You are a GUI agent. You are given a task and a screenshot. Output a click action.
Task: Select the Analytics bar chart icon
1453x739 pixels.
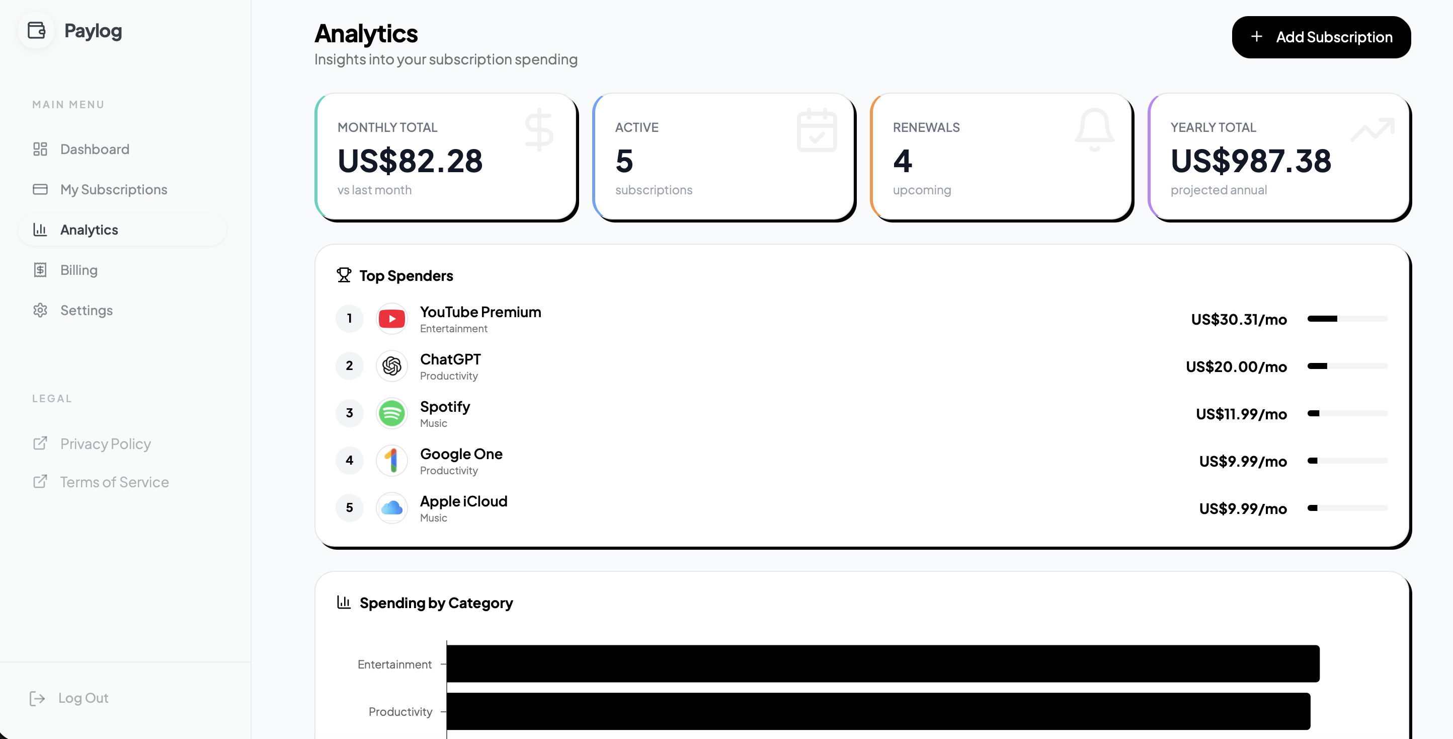point(40,229)
